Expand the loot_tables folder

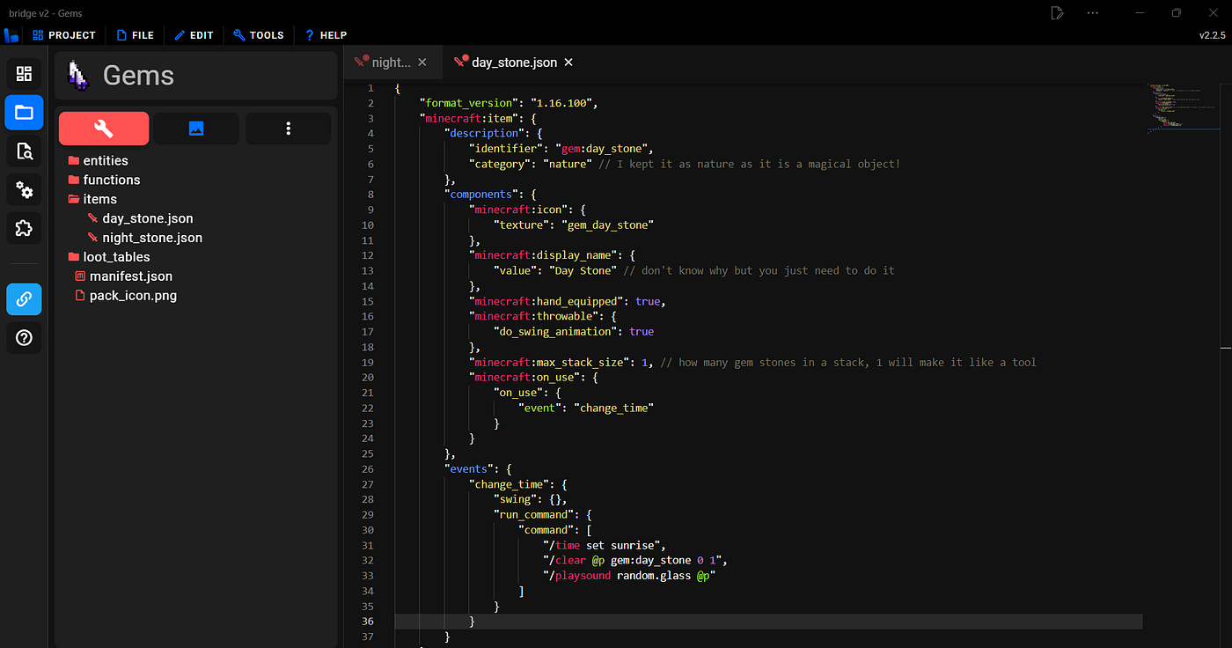point(116,257)
